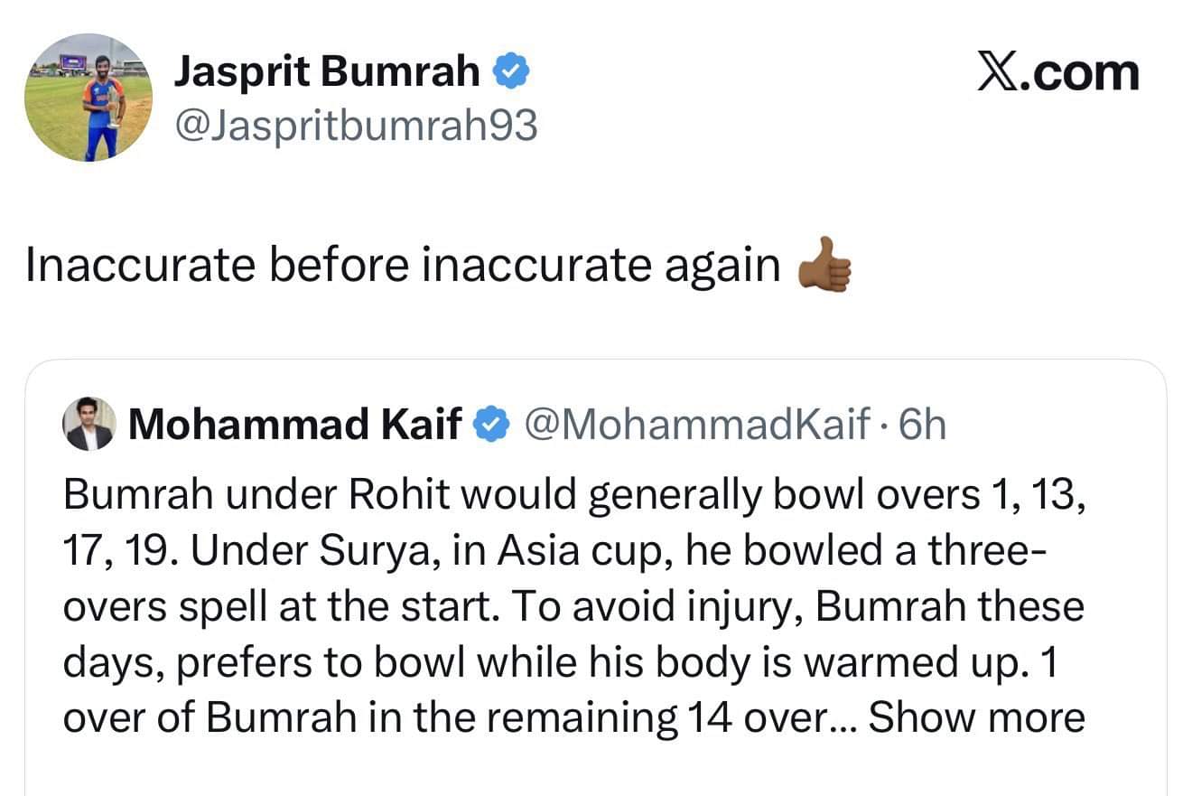Viewport: 1192px width, 796px height.
Task: Open the Mohammad Kaif display name
Action: pyautogui.click(x=294, y=423)
